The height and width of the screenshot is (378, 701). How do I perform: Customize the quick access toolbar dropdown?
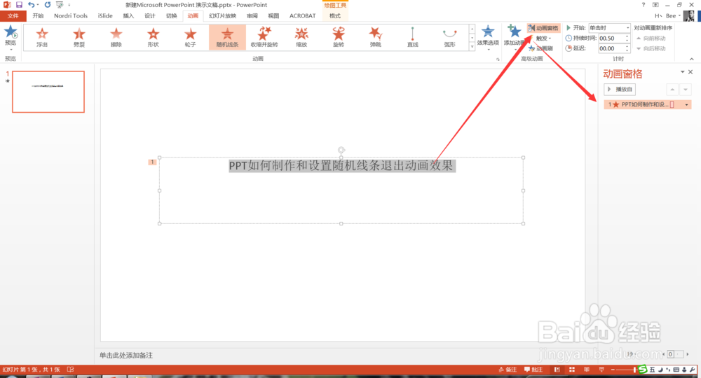click(69, 5)
